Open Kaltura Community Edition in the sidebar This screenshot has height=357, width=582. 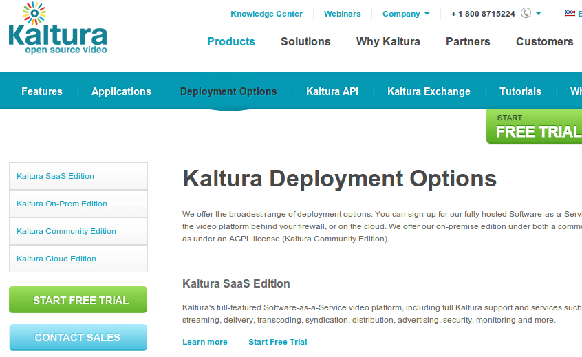[x=78, y=231]
